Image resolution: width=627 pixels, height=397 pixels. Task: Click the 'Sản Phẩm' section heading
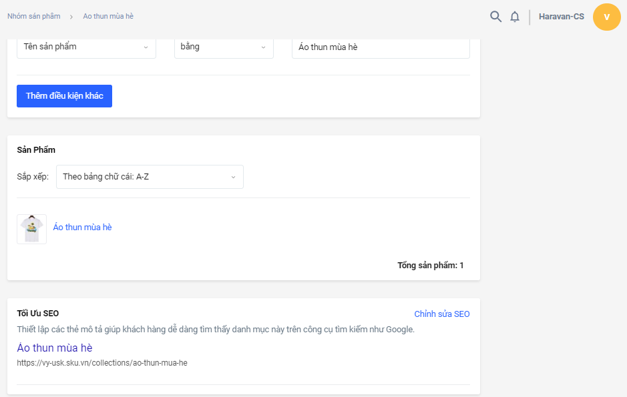(x=36, y=150)
